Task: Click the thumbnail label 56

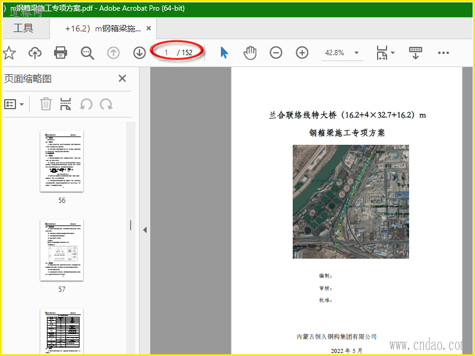Action: 62,201
